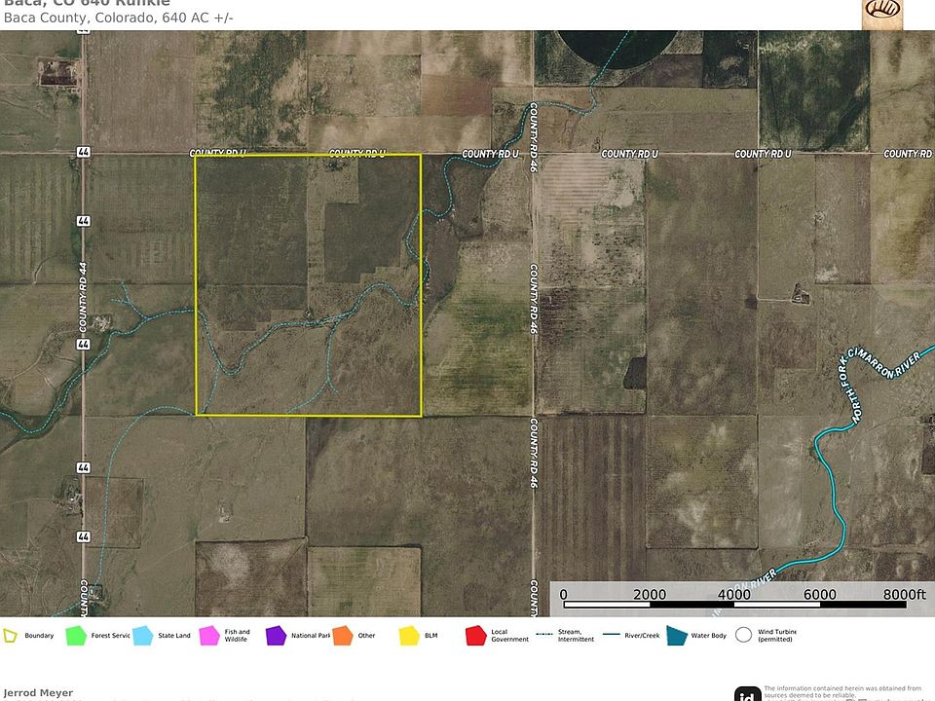Viewport: 935px width, 701px height.
Task: Click the pink Fish and Wildlife icon
Action: 209,636
